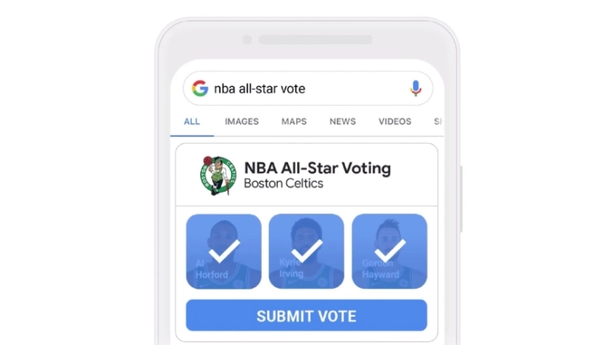Click the NBA All-Star Voting heading
The width and height of the screenshot is (614, 345).
pyautogui.click(x=318, y=168)
